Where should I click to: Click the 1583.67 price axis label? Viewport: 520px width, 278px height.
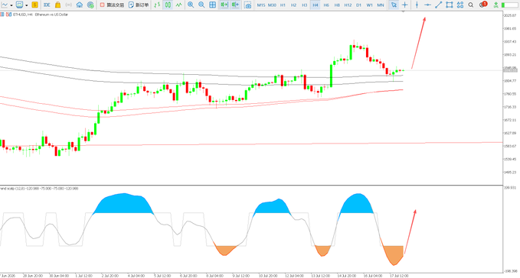point(510,146)
